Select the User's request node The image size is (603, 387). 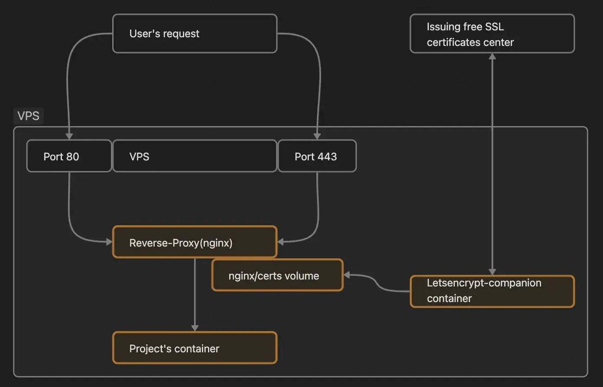pyautogui.click(x=195, y=34)
